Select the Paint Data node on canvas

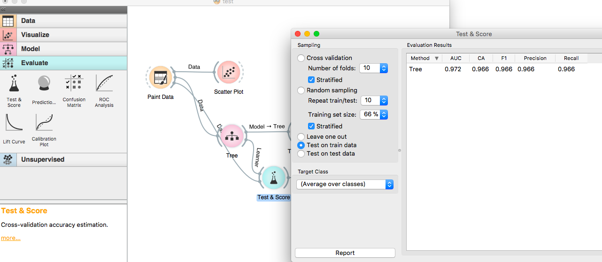coord(161,77)
